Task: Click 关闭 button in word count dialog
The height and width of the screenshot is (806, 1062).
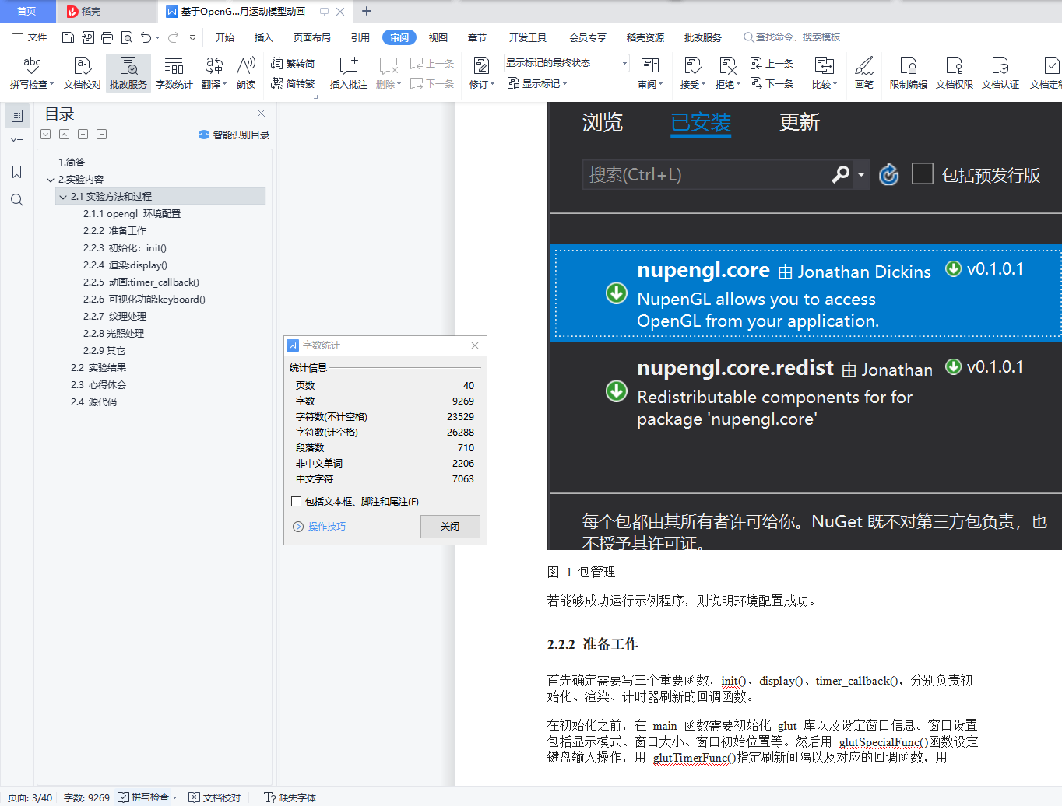Action: 450,527
